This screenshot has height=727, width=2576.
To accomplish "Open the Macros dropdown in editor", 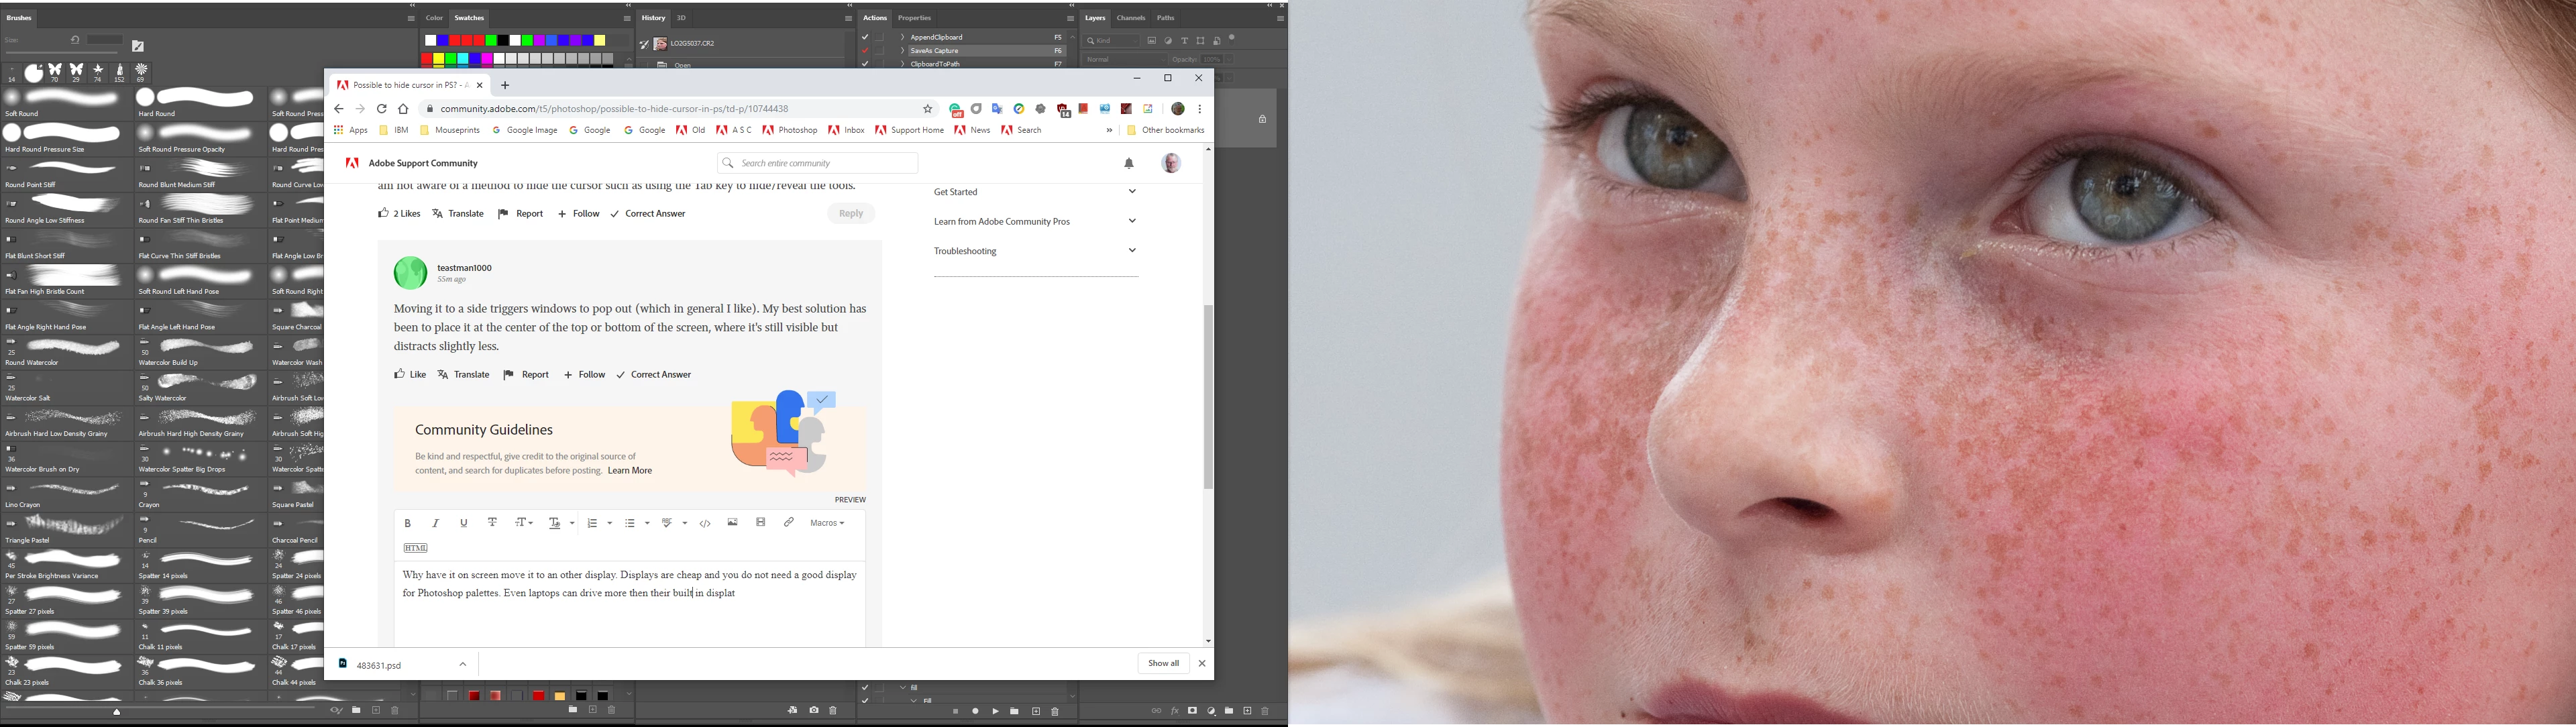I will tap(827, 523).
